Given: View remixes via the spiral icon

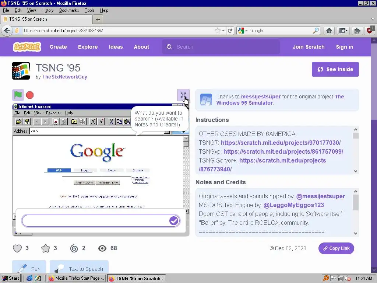Looking at the screenshot, I should 74,248.
